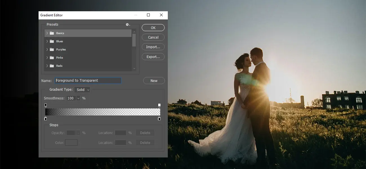366x169 pixels.
Task: Export the current gradients
Action: point(153,57)
